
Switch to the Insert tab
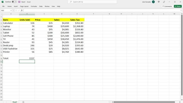coord(16,6)
